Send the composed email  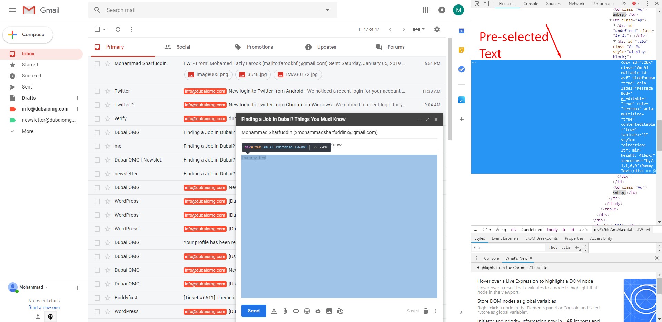point(254,311)
